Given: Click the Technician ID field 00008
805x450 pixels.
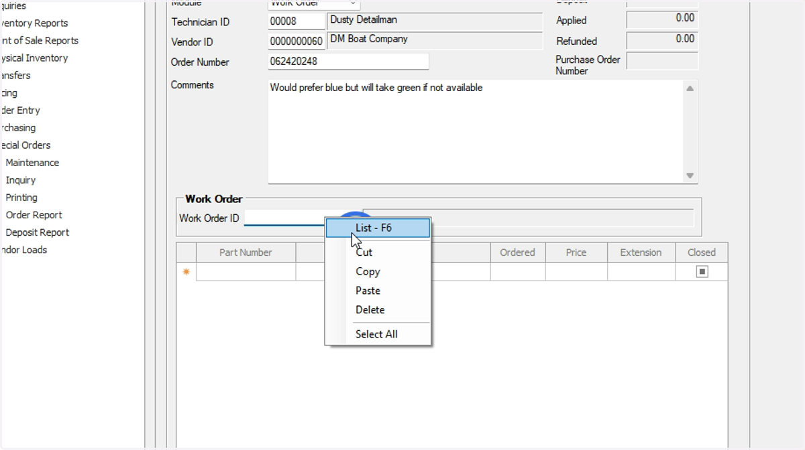Looking at the screenshot, I should pos(297,21).
